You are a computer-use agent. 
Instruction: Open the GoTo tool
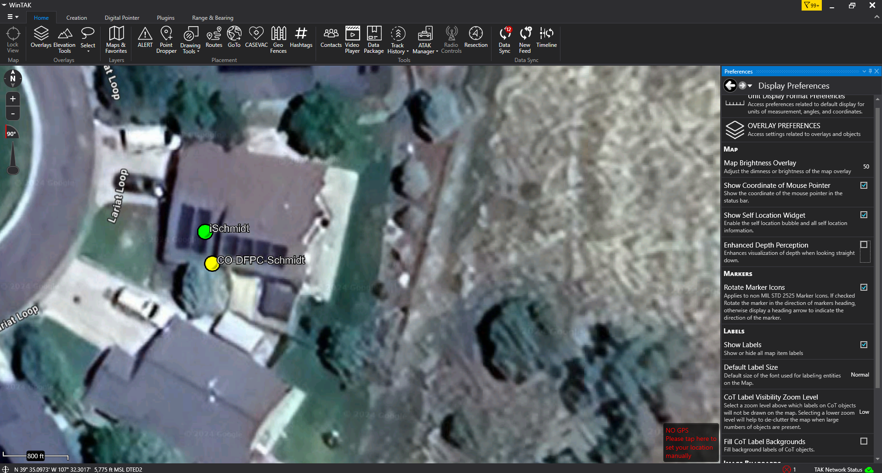point(234,37)
